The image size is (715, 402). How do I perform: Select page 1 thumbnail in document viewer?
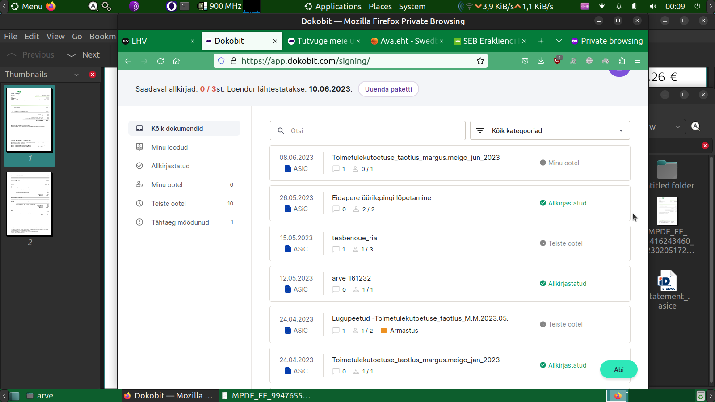(x=29, y=121)
